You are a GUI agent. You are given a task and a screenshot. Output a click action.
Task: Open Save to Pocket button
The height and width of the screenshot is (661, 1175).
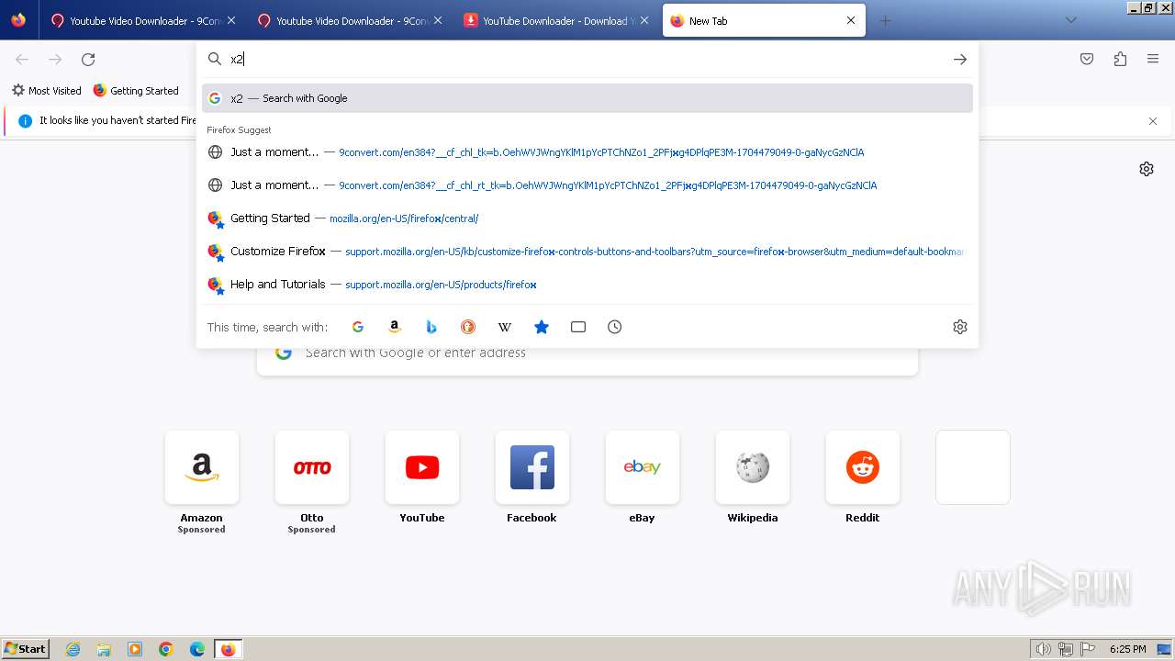click(x=1087, y=59)
